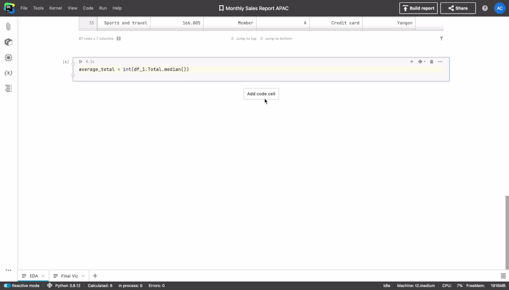The image size is (509, 290).
Task: Click Jump to top link
Action: tap(244, 39)
